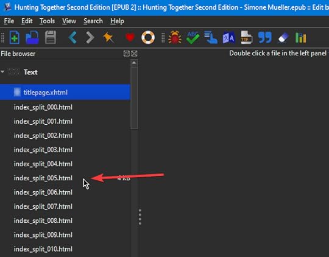Open Spell check with the ABC checkmark icon
The image size is (329, 257).
[x=193, y=38]
